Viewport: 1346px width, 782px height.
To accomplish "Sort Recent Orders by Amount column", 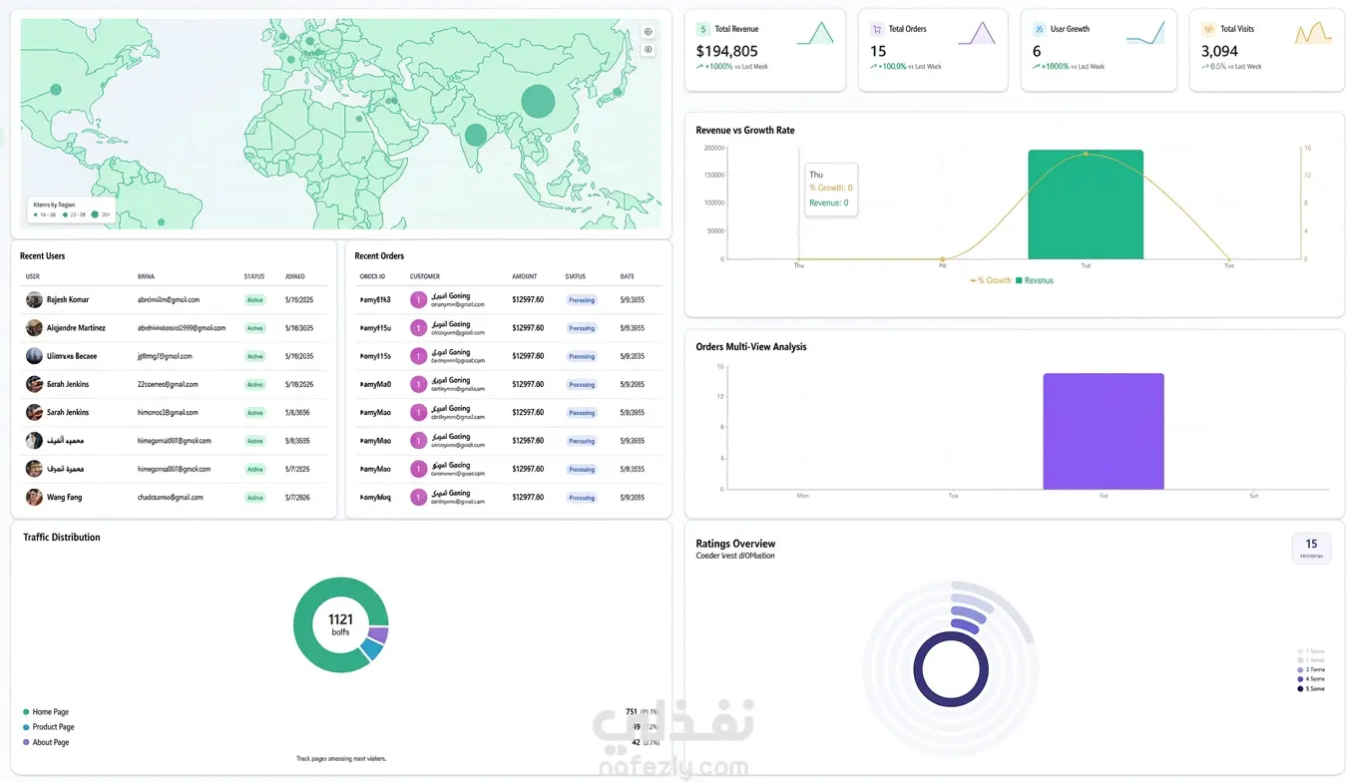I will pyautogui.click(x=525, y=276).
